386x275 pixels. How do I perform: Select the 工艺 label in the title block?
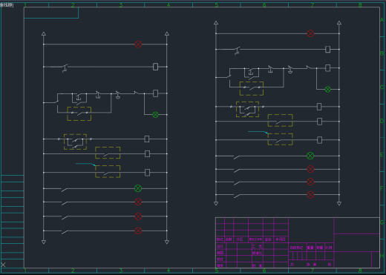[x=258, y=246]
